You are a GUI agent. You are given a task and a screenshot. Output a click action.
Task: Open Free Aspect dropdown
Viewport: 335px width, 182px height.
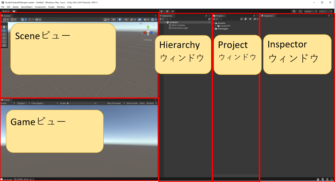click(x=45, y=103)
